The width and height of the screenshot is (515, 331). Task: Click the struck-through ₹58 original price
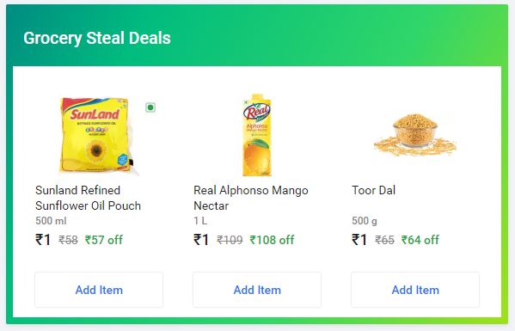pyautogui.click(x=68, y=241)
